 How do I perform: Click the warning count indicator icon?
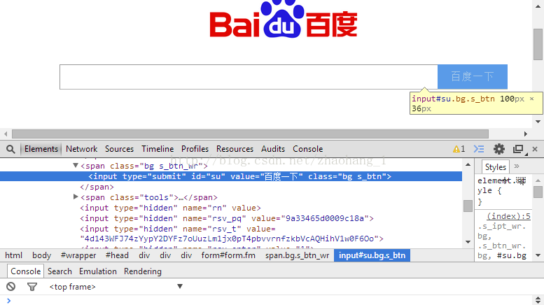click(x=459, y=149)
